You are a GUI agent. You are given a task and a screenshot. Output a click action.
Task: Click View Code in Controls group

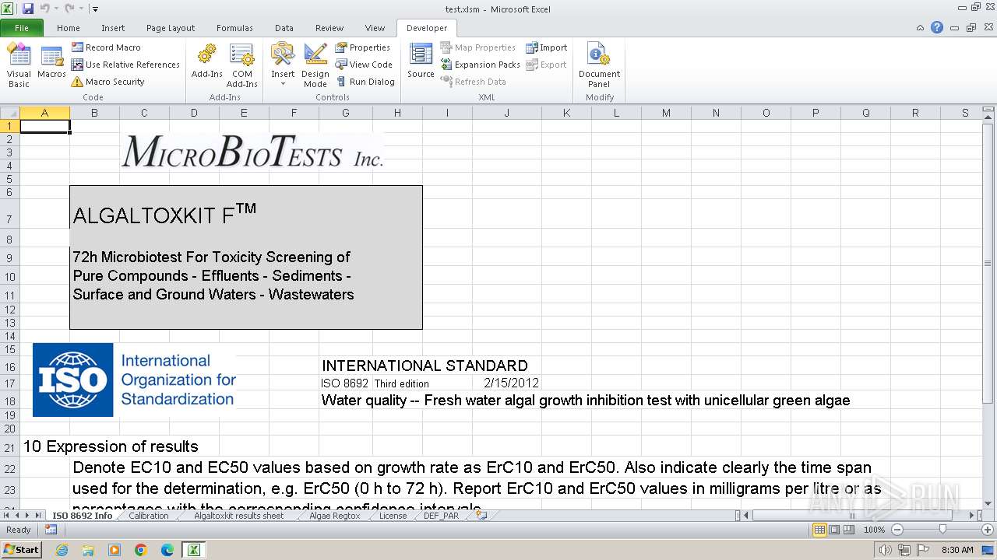(x=364, y=65)
